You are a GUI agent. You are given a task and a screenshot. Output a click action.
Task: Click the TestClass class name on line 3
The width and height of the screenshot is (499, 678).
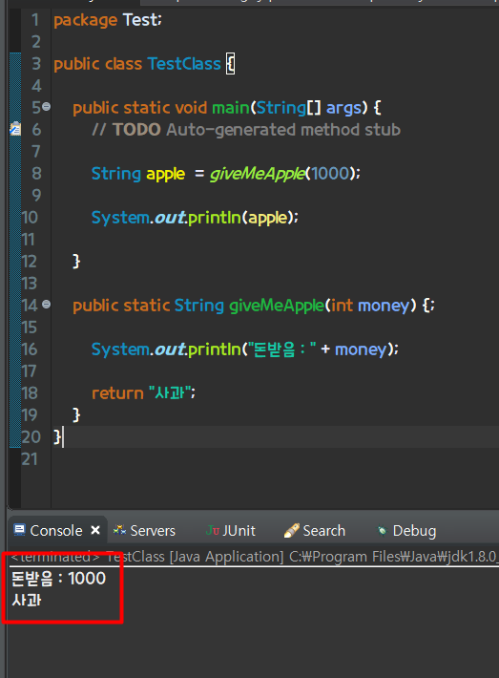184,64
